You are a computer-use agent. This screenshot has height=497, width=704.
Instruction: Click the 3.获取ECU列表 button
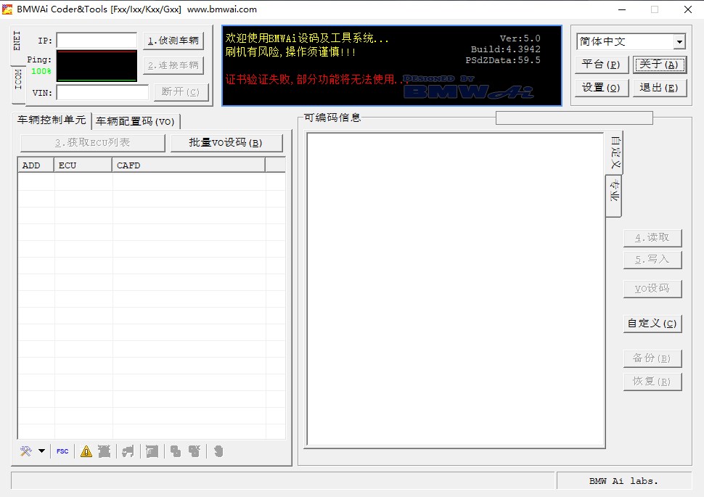(93, 143)
